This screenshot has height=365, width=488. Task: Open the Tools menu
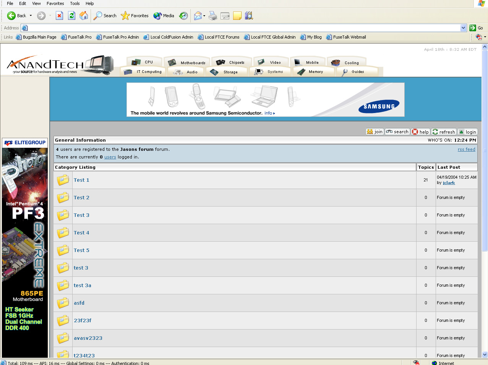click(x=75, y=3)
